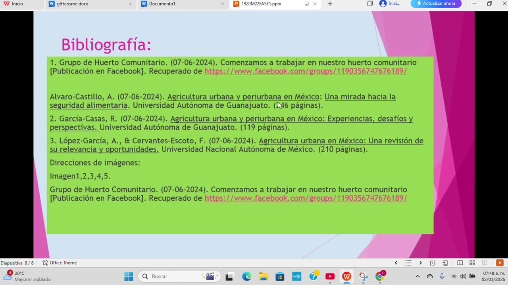
Task: Click the microphone tray icon
Action: click(x=442, y=276)
